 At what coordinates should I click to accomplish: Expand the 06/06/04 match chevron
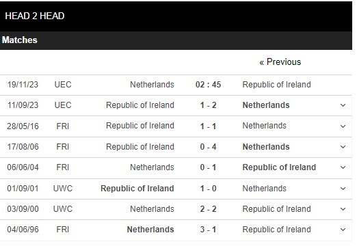point(343,167)
